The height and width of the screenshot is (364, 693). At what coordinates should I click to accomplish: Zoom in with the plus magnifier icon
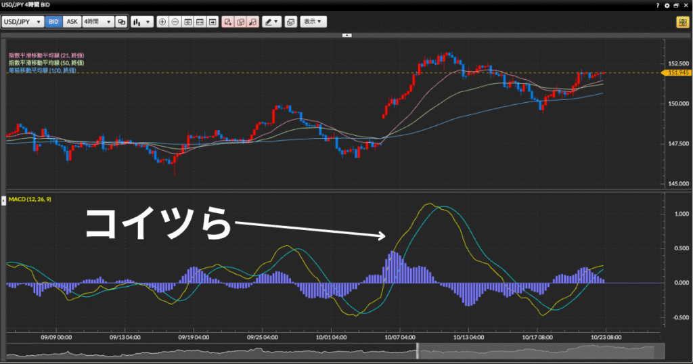point(162,22)
